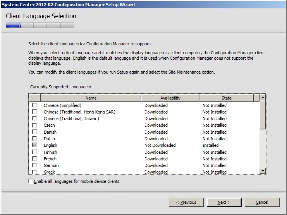Go back with the Previous button
This screenshot has width=287, height=215.
pyautogui.click(x=186, y=202)
